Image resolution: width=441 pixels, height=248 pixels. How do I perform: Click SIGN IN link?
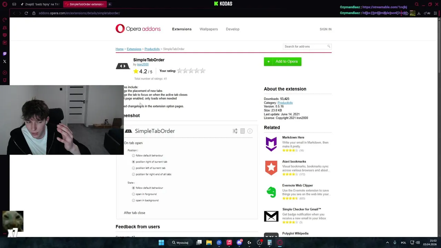tap(326, 29)
